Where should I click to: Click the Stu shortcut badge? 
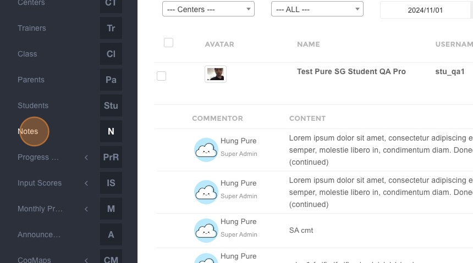click(x=111, y=105)
